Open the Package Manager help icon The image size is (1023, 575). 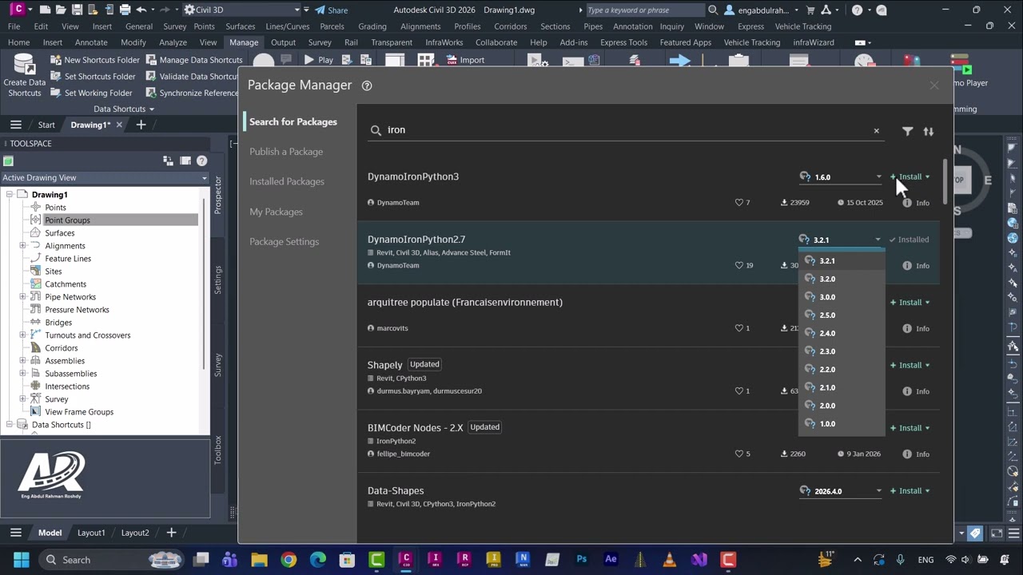pos(367,85)
